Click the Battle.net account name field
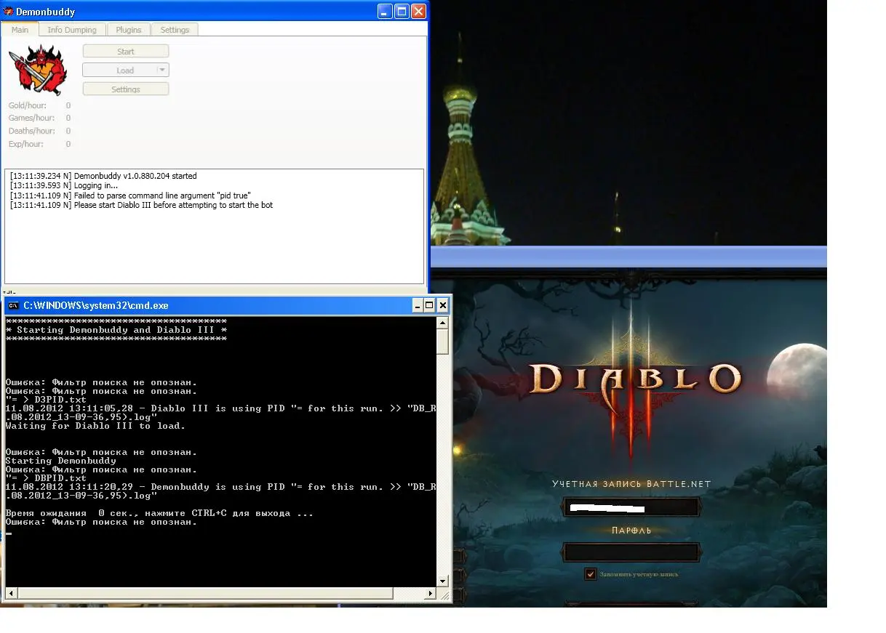Image resolution: width=886 pixels, height=633 pixels. 631,507
